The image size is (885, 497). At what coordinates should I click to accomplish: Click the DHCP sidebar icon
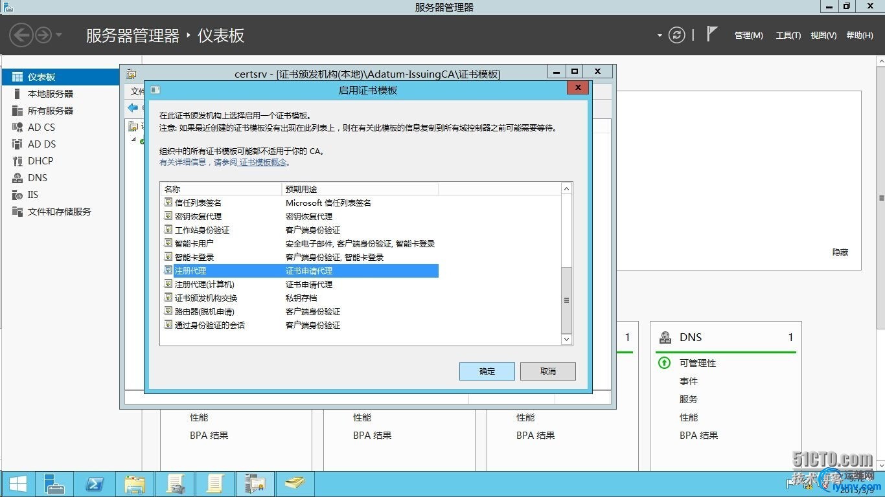(17, 161)
